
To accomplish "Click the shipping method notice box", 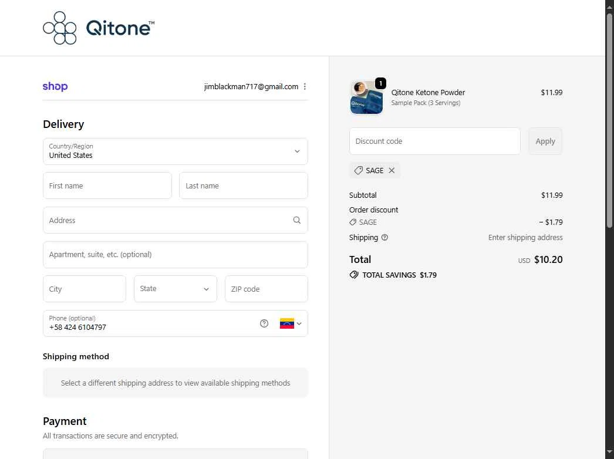I will 176,383.
